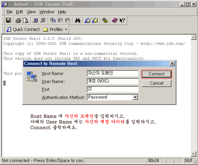The image size is (198, 165).
Task: Open Authentication Method dropdown arrow
Action: pos(135,97)
